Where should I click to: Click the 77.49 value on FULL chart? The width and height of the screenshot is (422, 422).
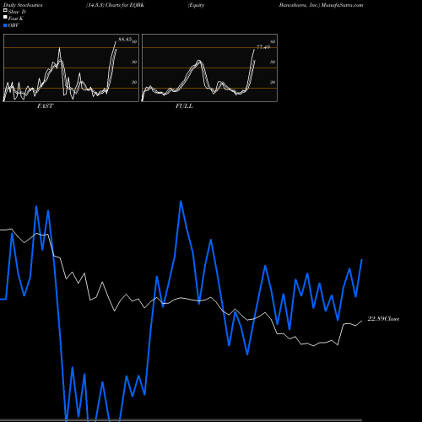(x=263, y=47)
